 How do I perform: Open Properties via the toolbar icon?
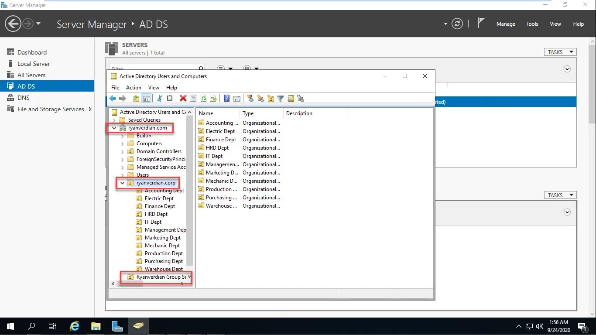(193, 99)
